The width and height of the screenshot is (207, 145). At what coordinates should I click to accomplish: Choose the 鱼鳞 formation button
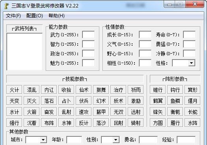175,100
